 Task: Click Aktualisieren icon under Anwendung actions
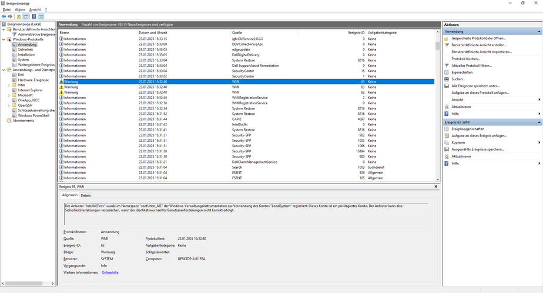click(447, 107)
